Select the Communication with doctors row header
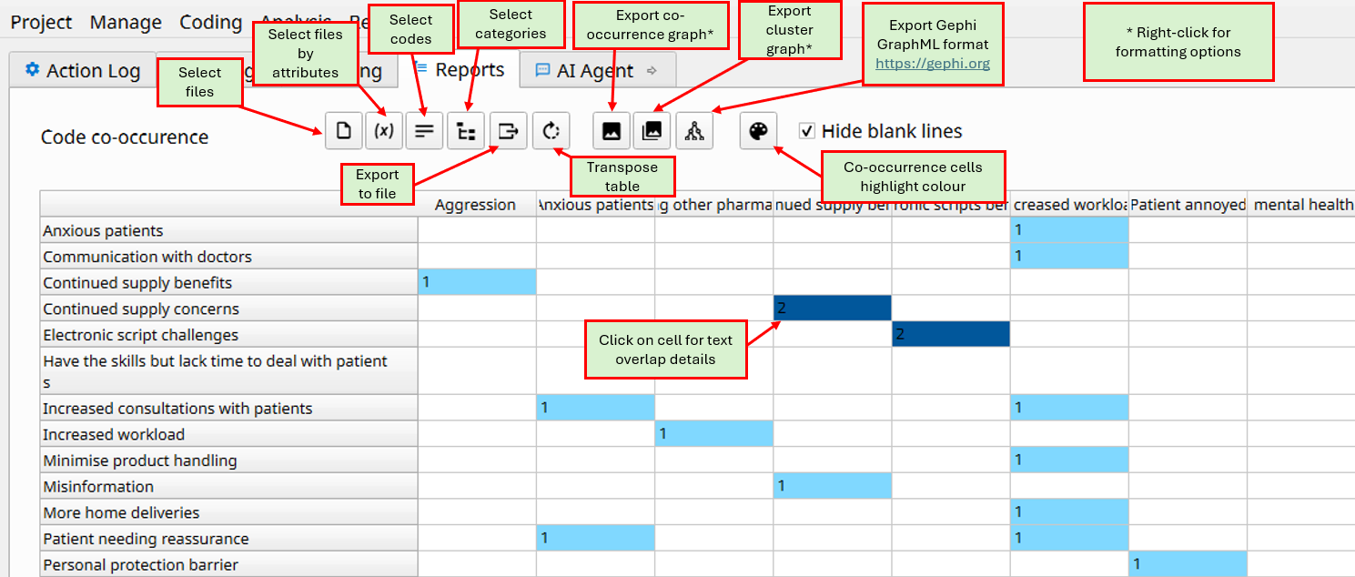Image resolution: width=1355 pixels, height=577 pixels. click(228, 257)
